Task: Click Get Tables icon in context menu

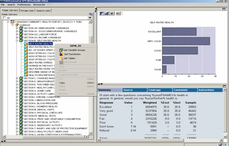Action: [61, 58]
